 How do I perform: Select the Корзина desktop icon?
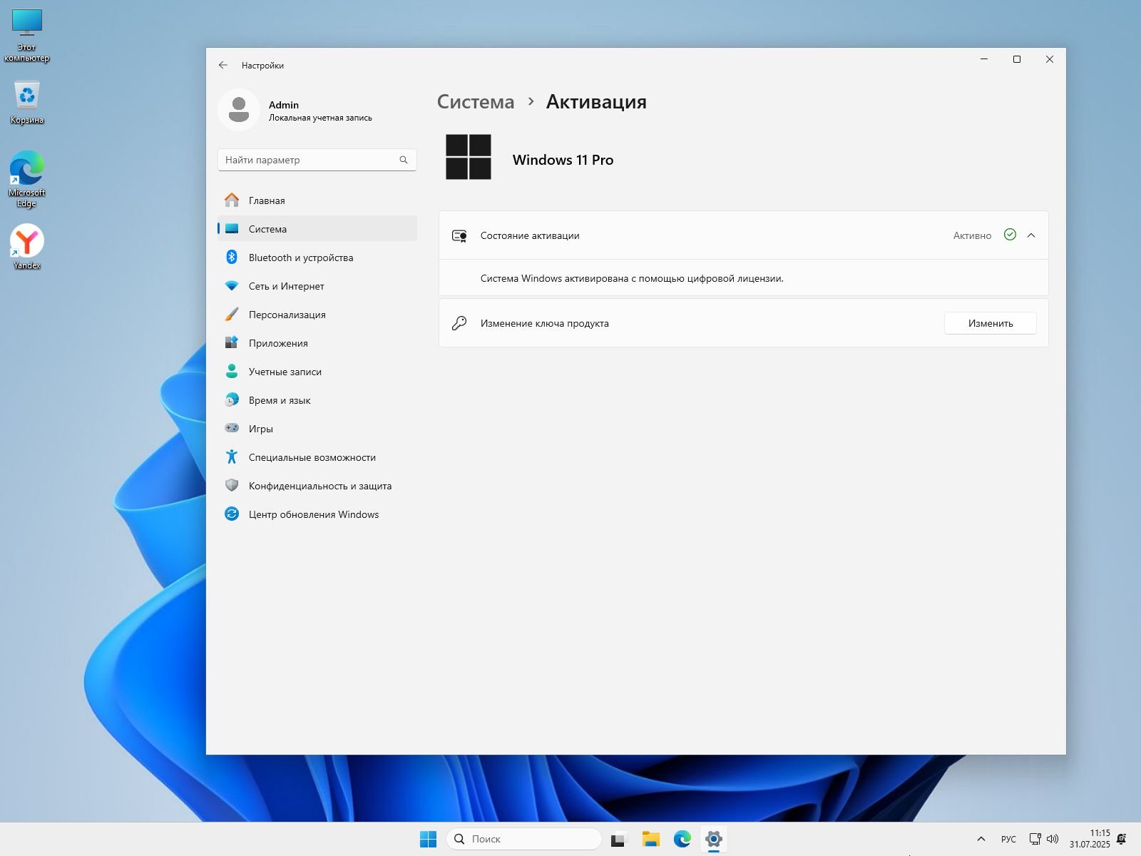(x=27, y=102)
